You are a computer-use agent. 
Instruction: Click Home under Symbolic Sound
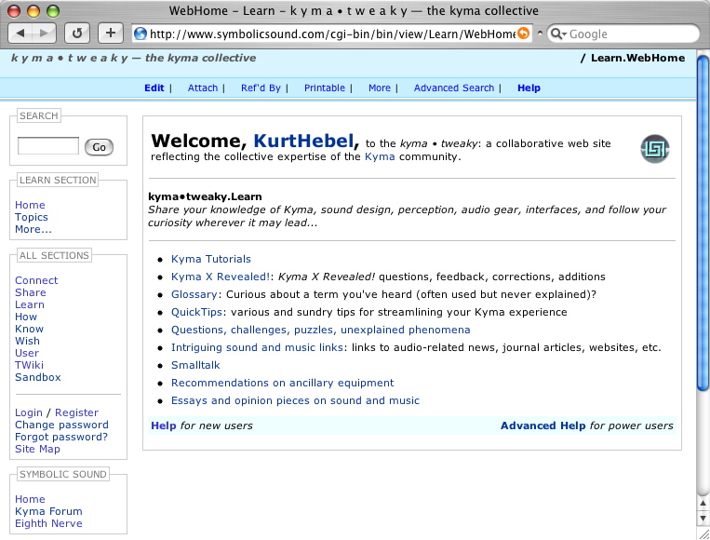pos(30,499)
